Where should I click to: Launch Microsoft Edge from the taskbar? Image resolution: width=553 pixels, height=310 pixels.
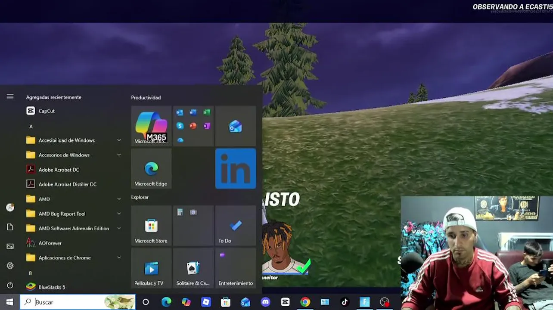pos(166,302)
